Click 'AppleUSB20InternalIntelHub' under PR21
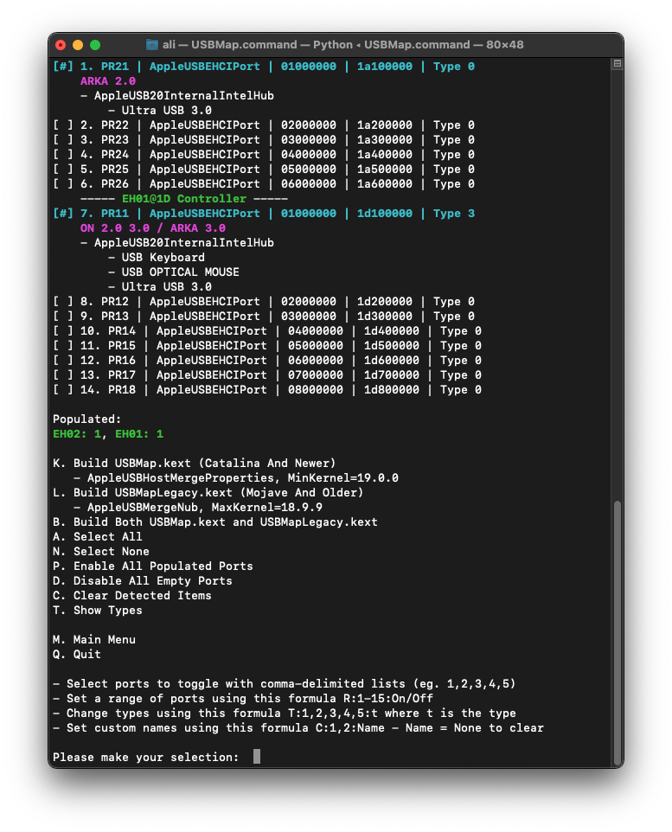The height and width of the screenshot is (832, 672). 184,96
